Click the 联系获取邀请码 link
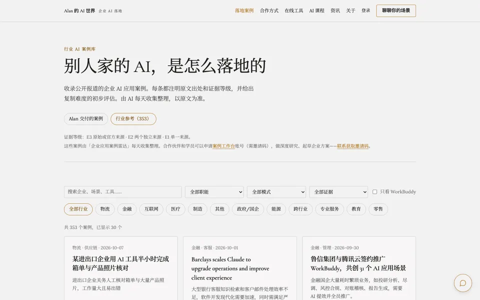Image resolution: width=480 pixels, height=300 pixels. (352, 146)
